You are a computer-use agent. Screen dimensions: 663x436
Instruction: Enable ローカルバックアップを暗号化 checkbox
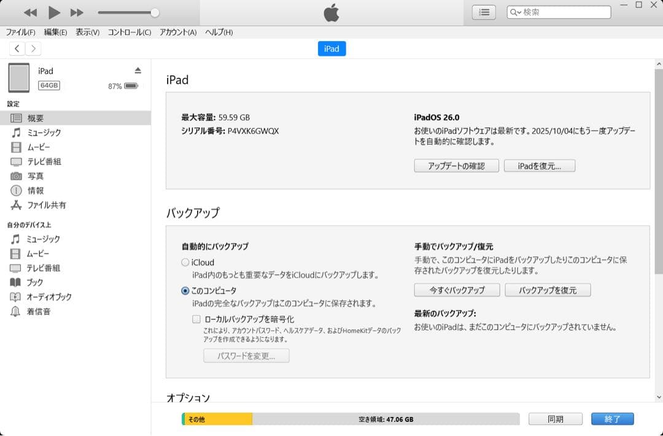[x=196, y=318]
